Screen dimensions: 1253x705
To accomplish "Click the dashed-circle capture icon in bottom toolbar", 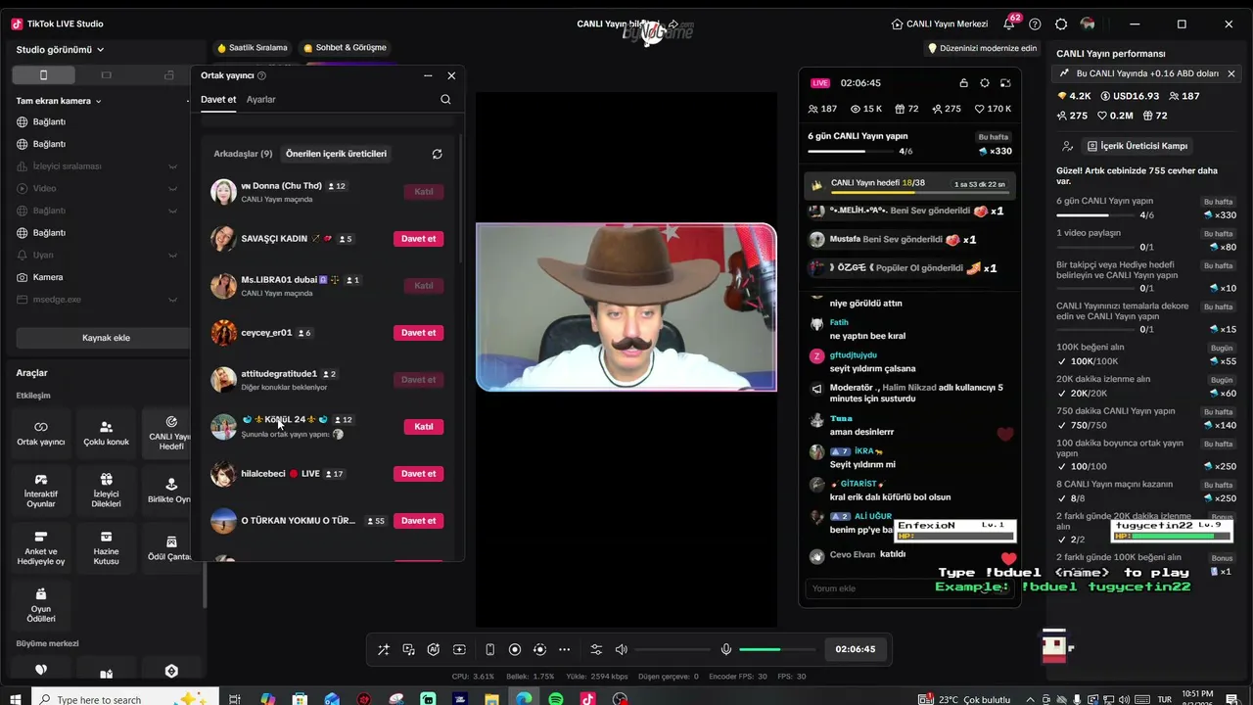I will 539,649.
